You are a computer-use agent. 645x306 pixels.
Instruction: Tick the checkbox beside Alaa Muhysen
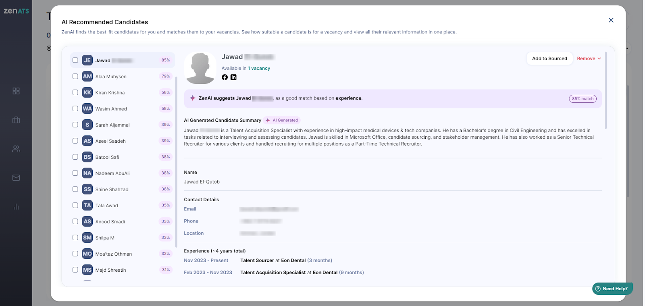(75, 76)
